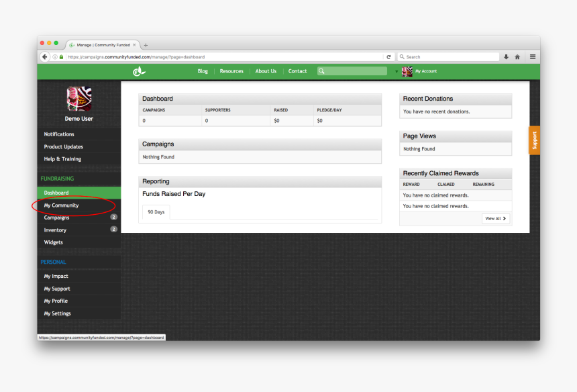Select the 90 Days reporting tab
577x392 pixels.
[156, 212]
